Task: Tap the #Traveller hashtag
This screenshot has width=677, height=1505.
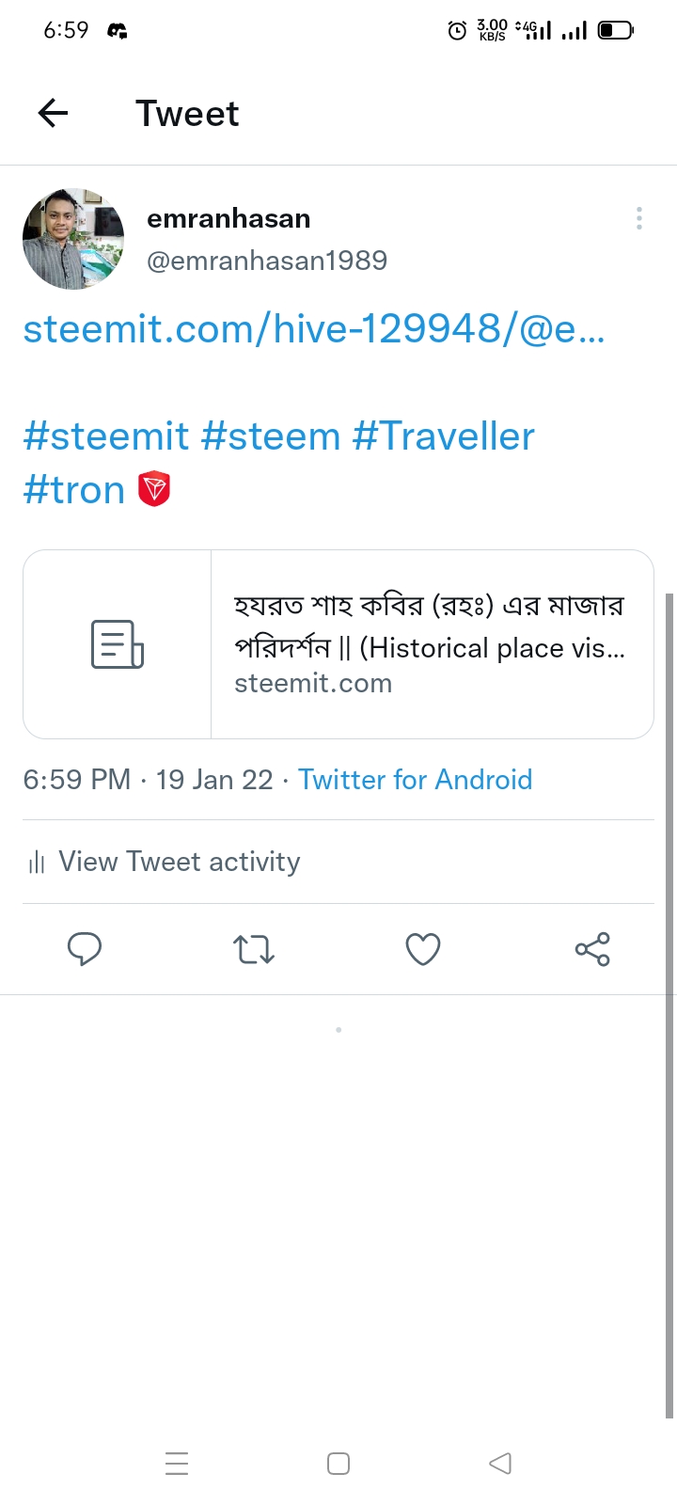Action: (444, 436)
